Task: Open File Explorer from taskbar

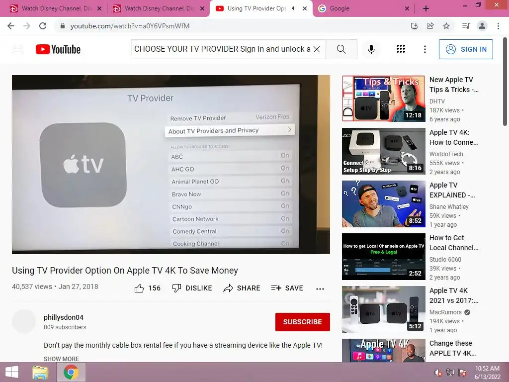Action: [x=40, y=372]
